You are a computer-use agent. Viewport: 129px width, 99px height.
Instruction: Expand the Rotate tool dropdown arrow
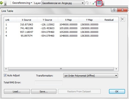coord(90,3)
